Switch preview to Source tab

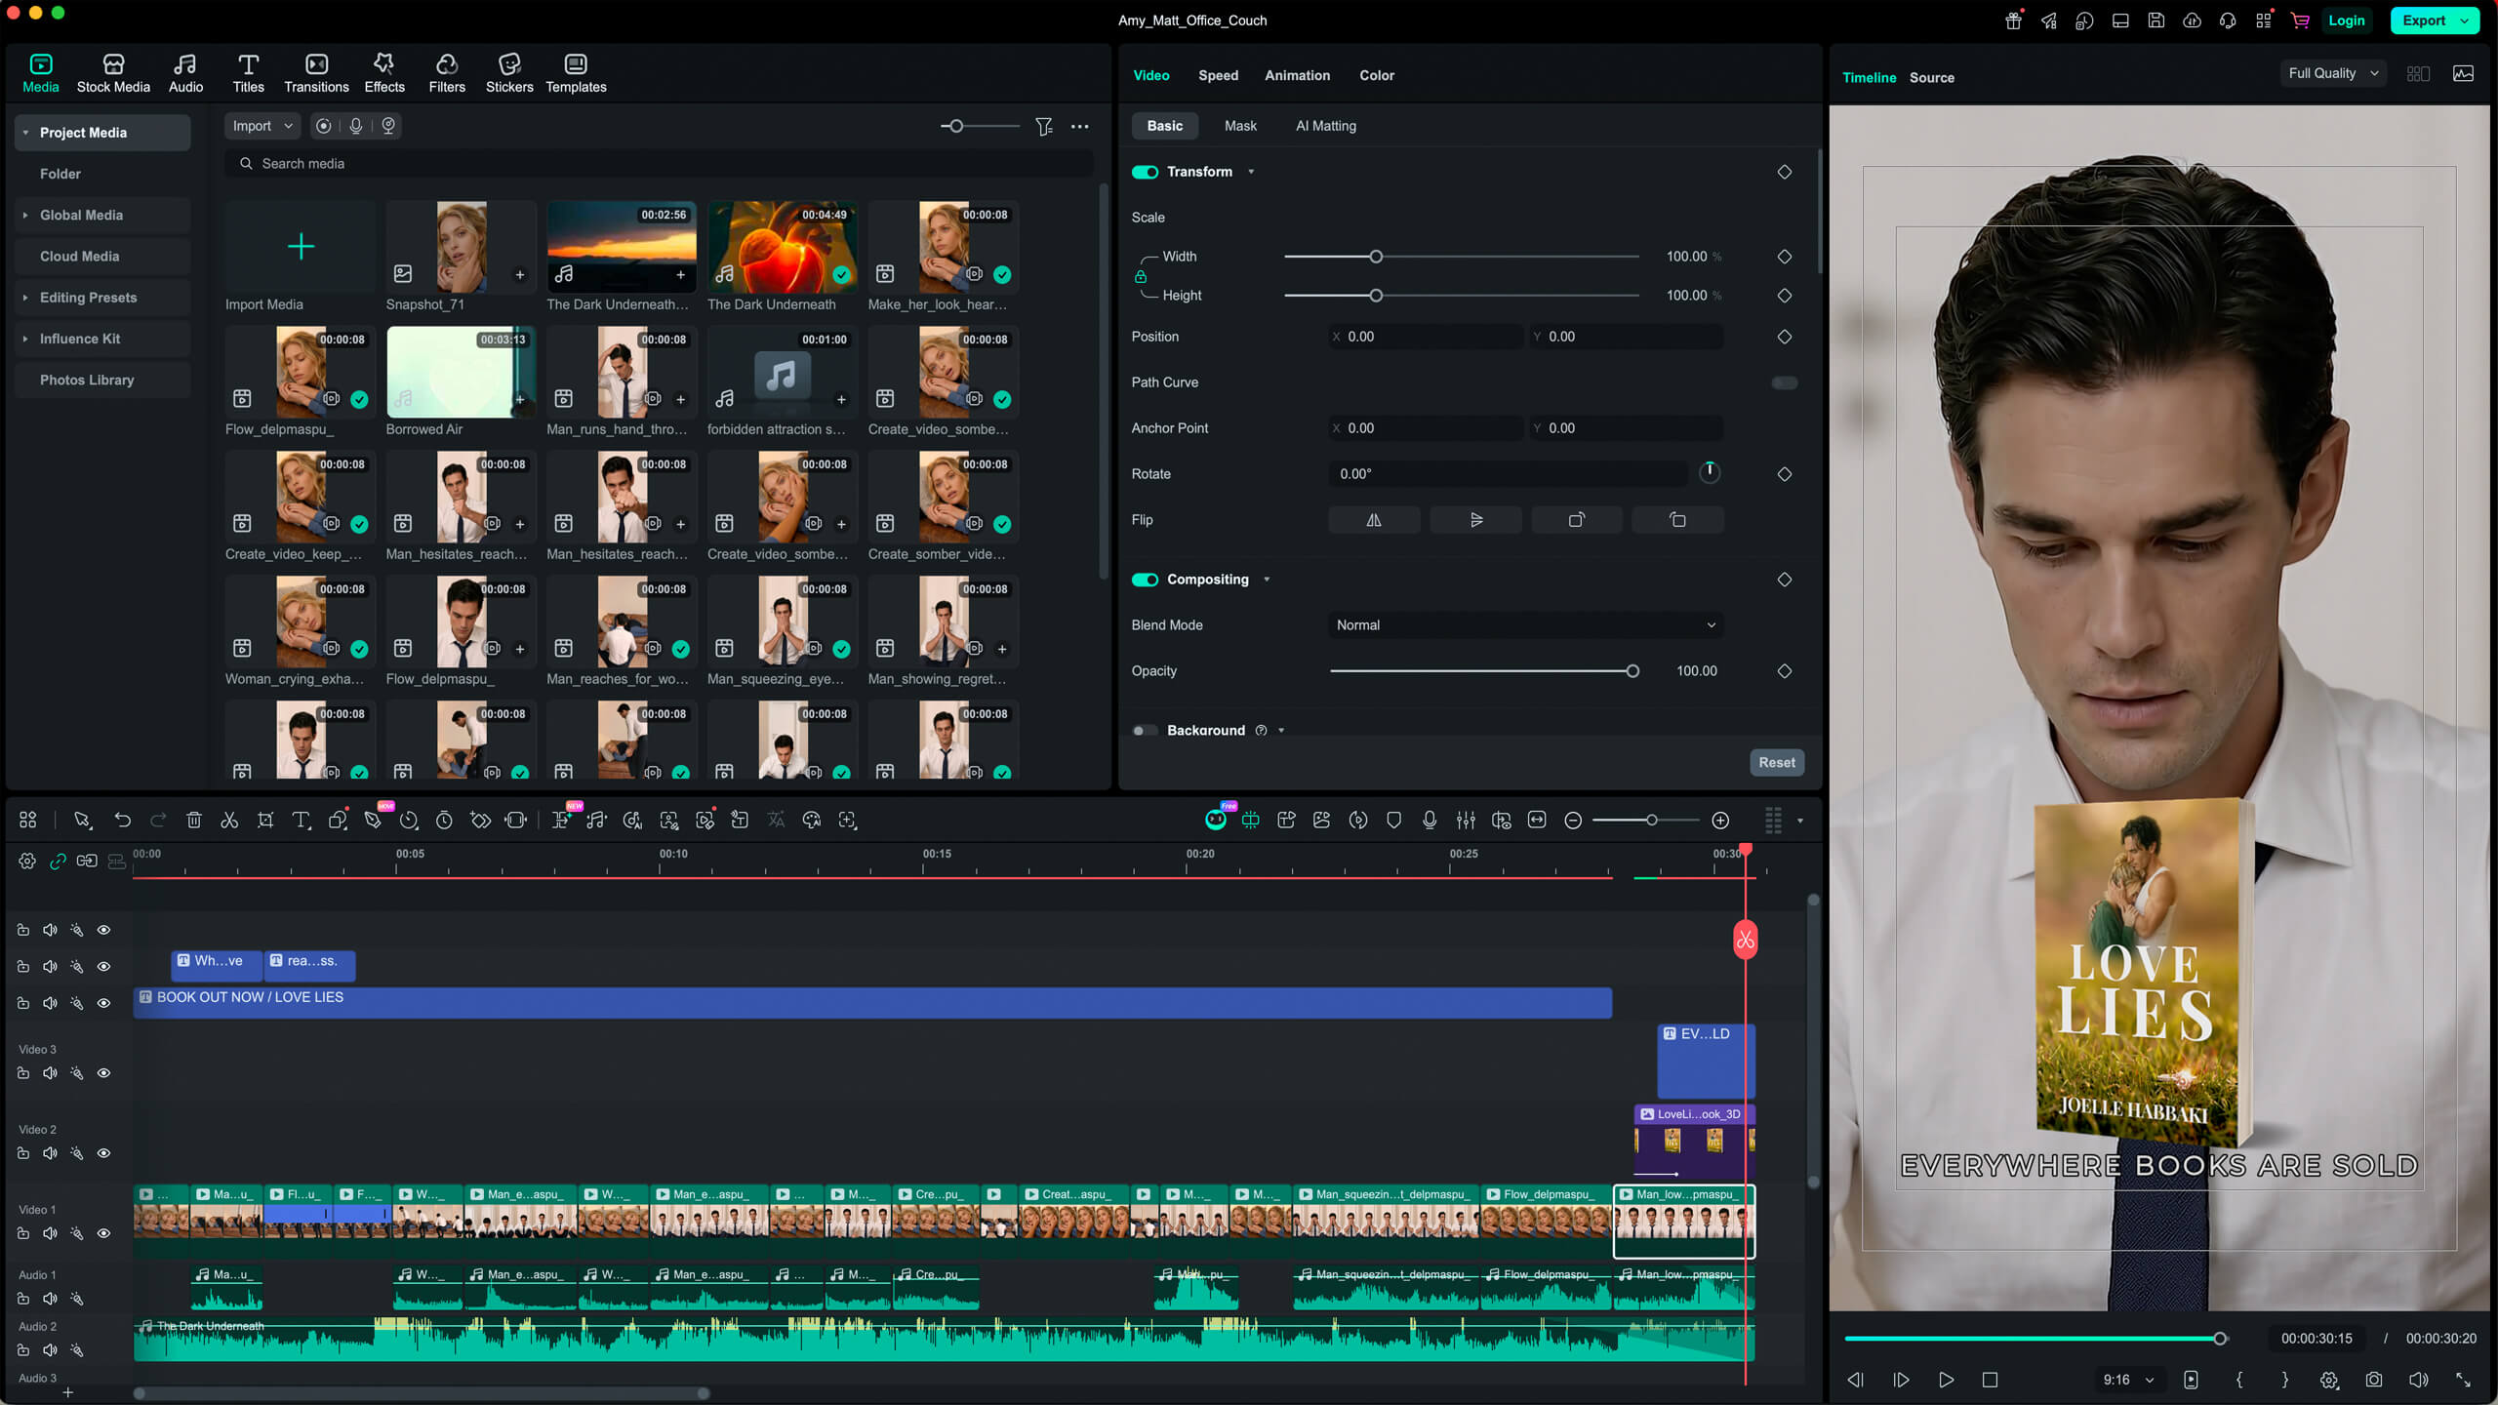click(1931, 78)
